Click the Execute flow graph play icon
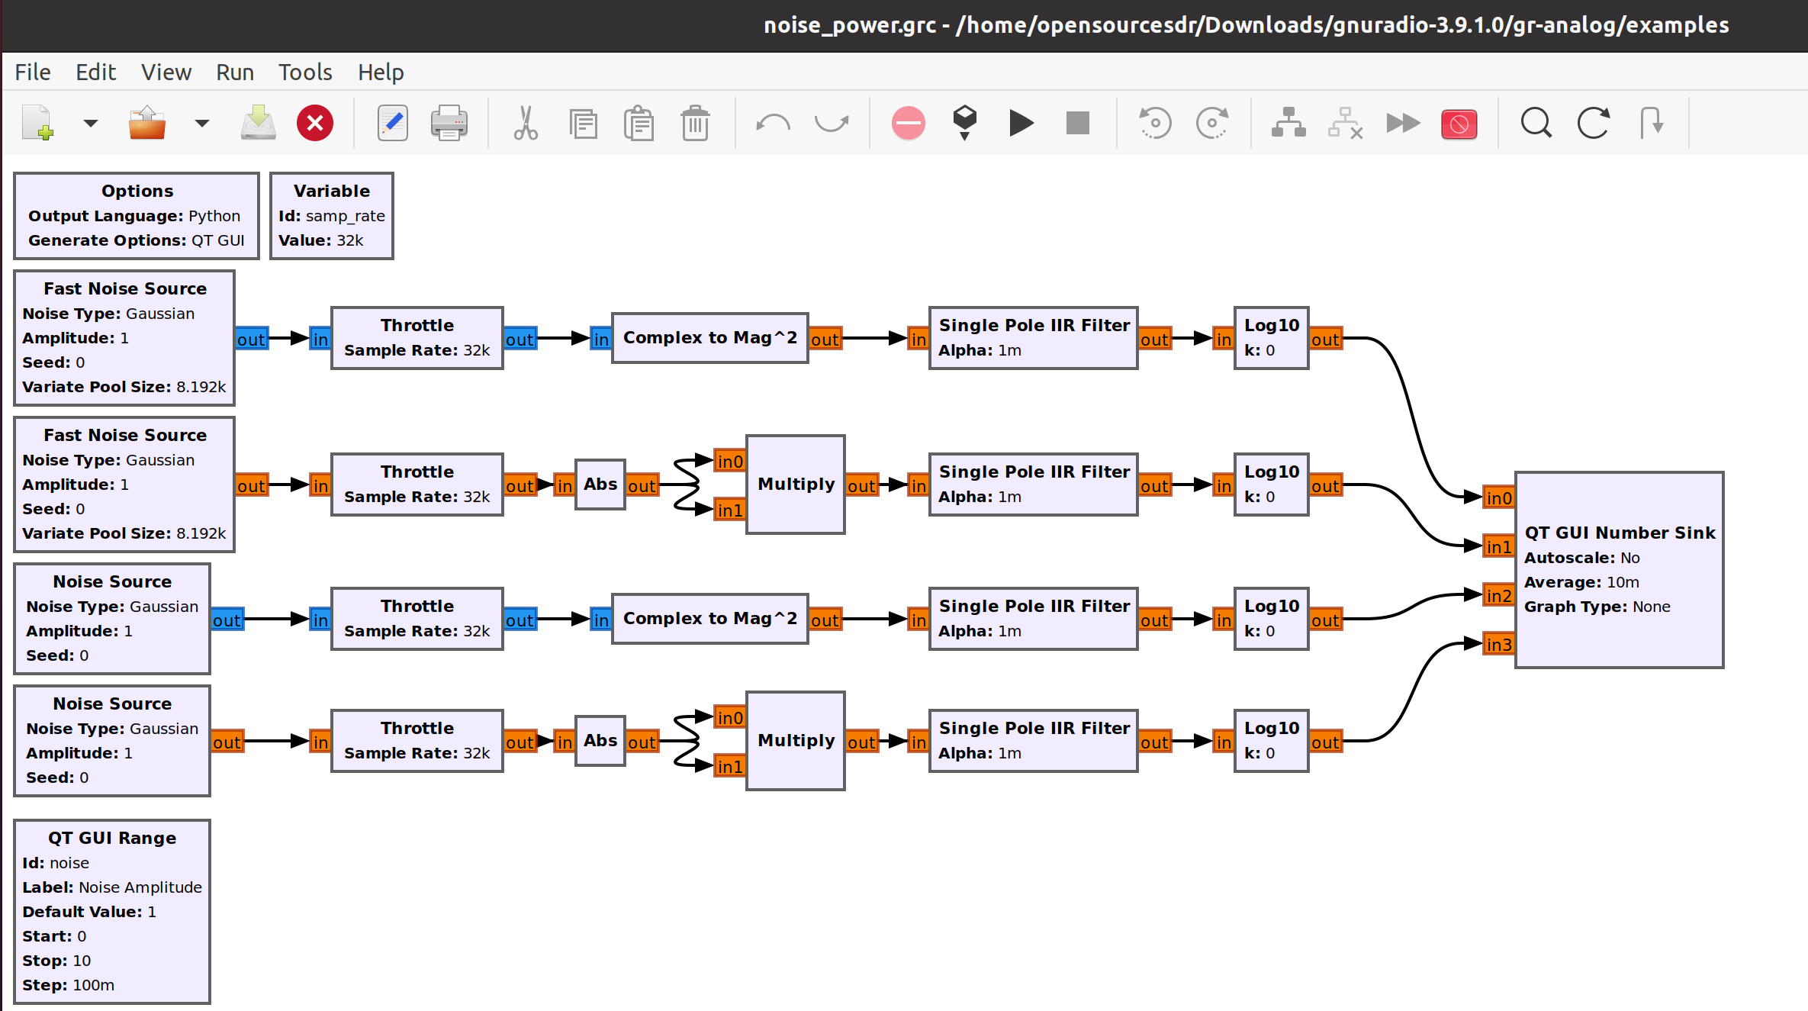 [x=1021, y=123]
